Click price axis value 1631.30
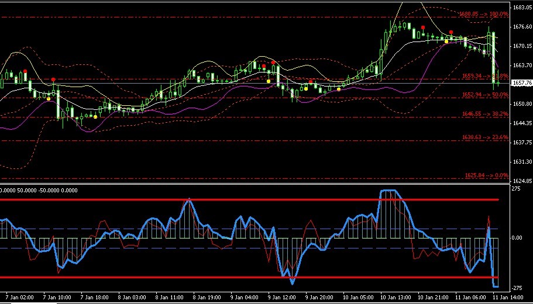 click(522, 162)
